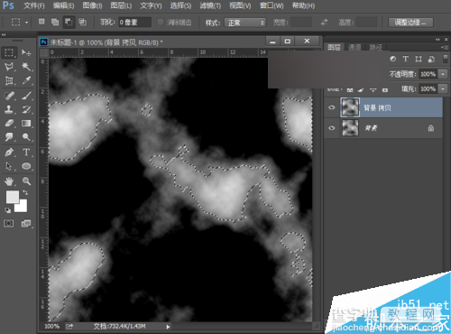Click the 调整边缘... button

pyautogui.click(x=410, y=23)
